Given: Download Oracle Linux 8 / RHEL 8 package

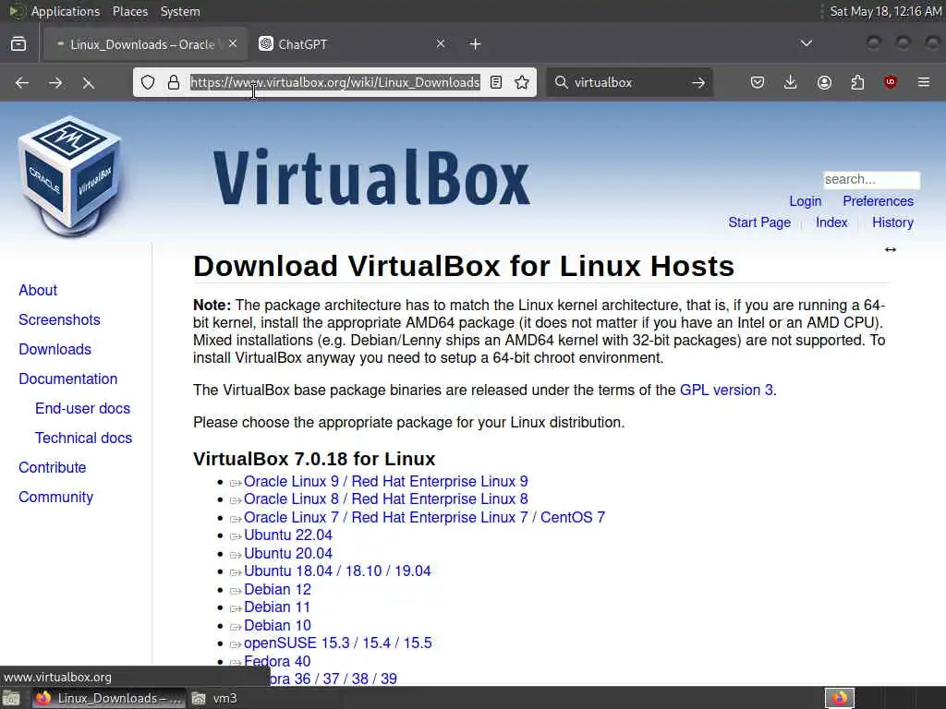Looking at the screenshot, I should click(385, 499).
